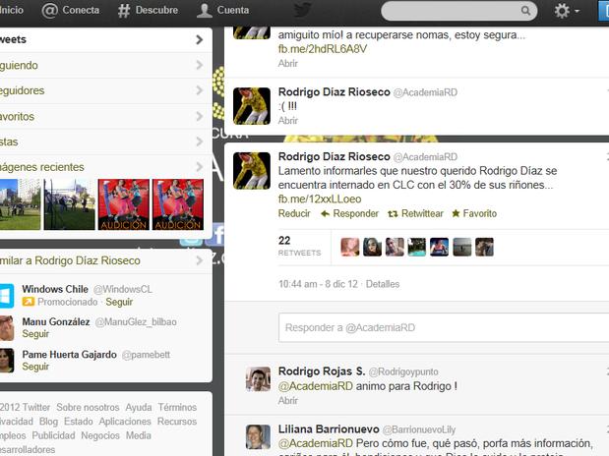The image size is (609, 456).
Task: Click Reducir to collapse the tweet
Action: tap(294, 214)
